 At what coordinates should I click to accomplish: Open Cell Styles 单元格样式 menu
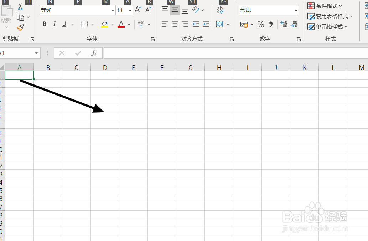coord(327,26)
